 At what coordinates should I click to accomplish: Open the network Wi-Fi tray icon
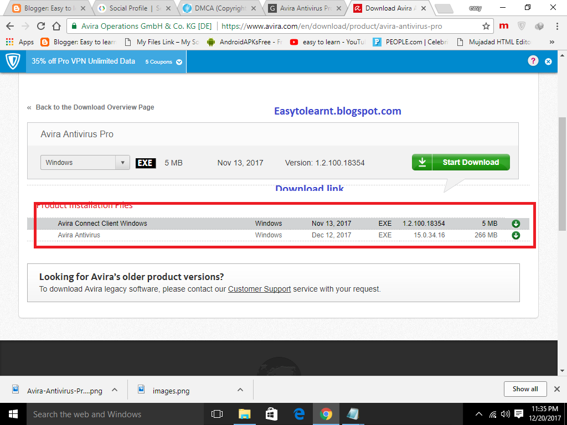(492, 414)
